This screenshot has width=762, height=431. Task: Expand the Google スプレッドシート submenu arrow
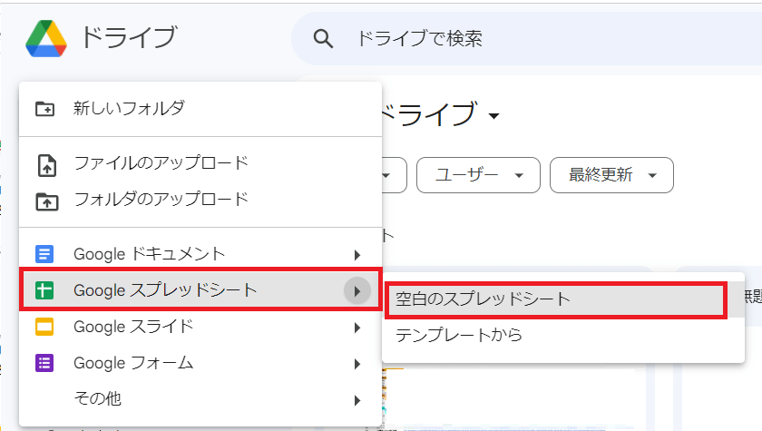(x=357, y=291)
